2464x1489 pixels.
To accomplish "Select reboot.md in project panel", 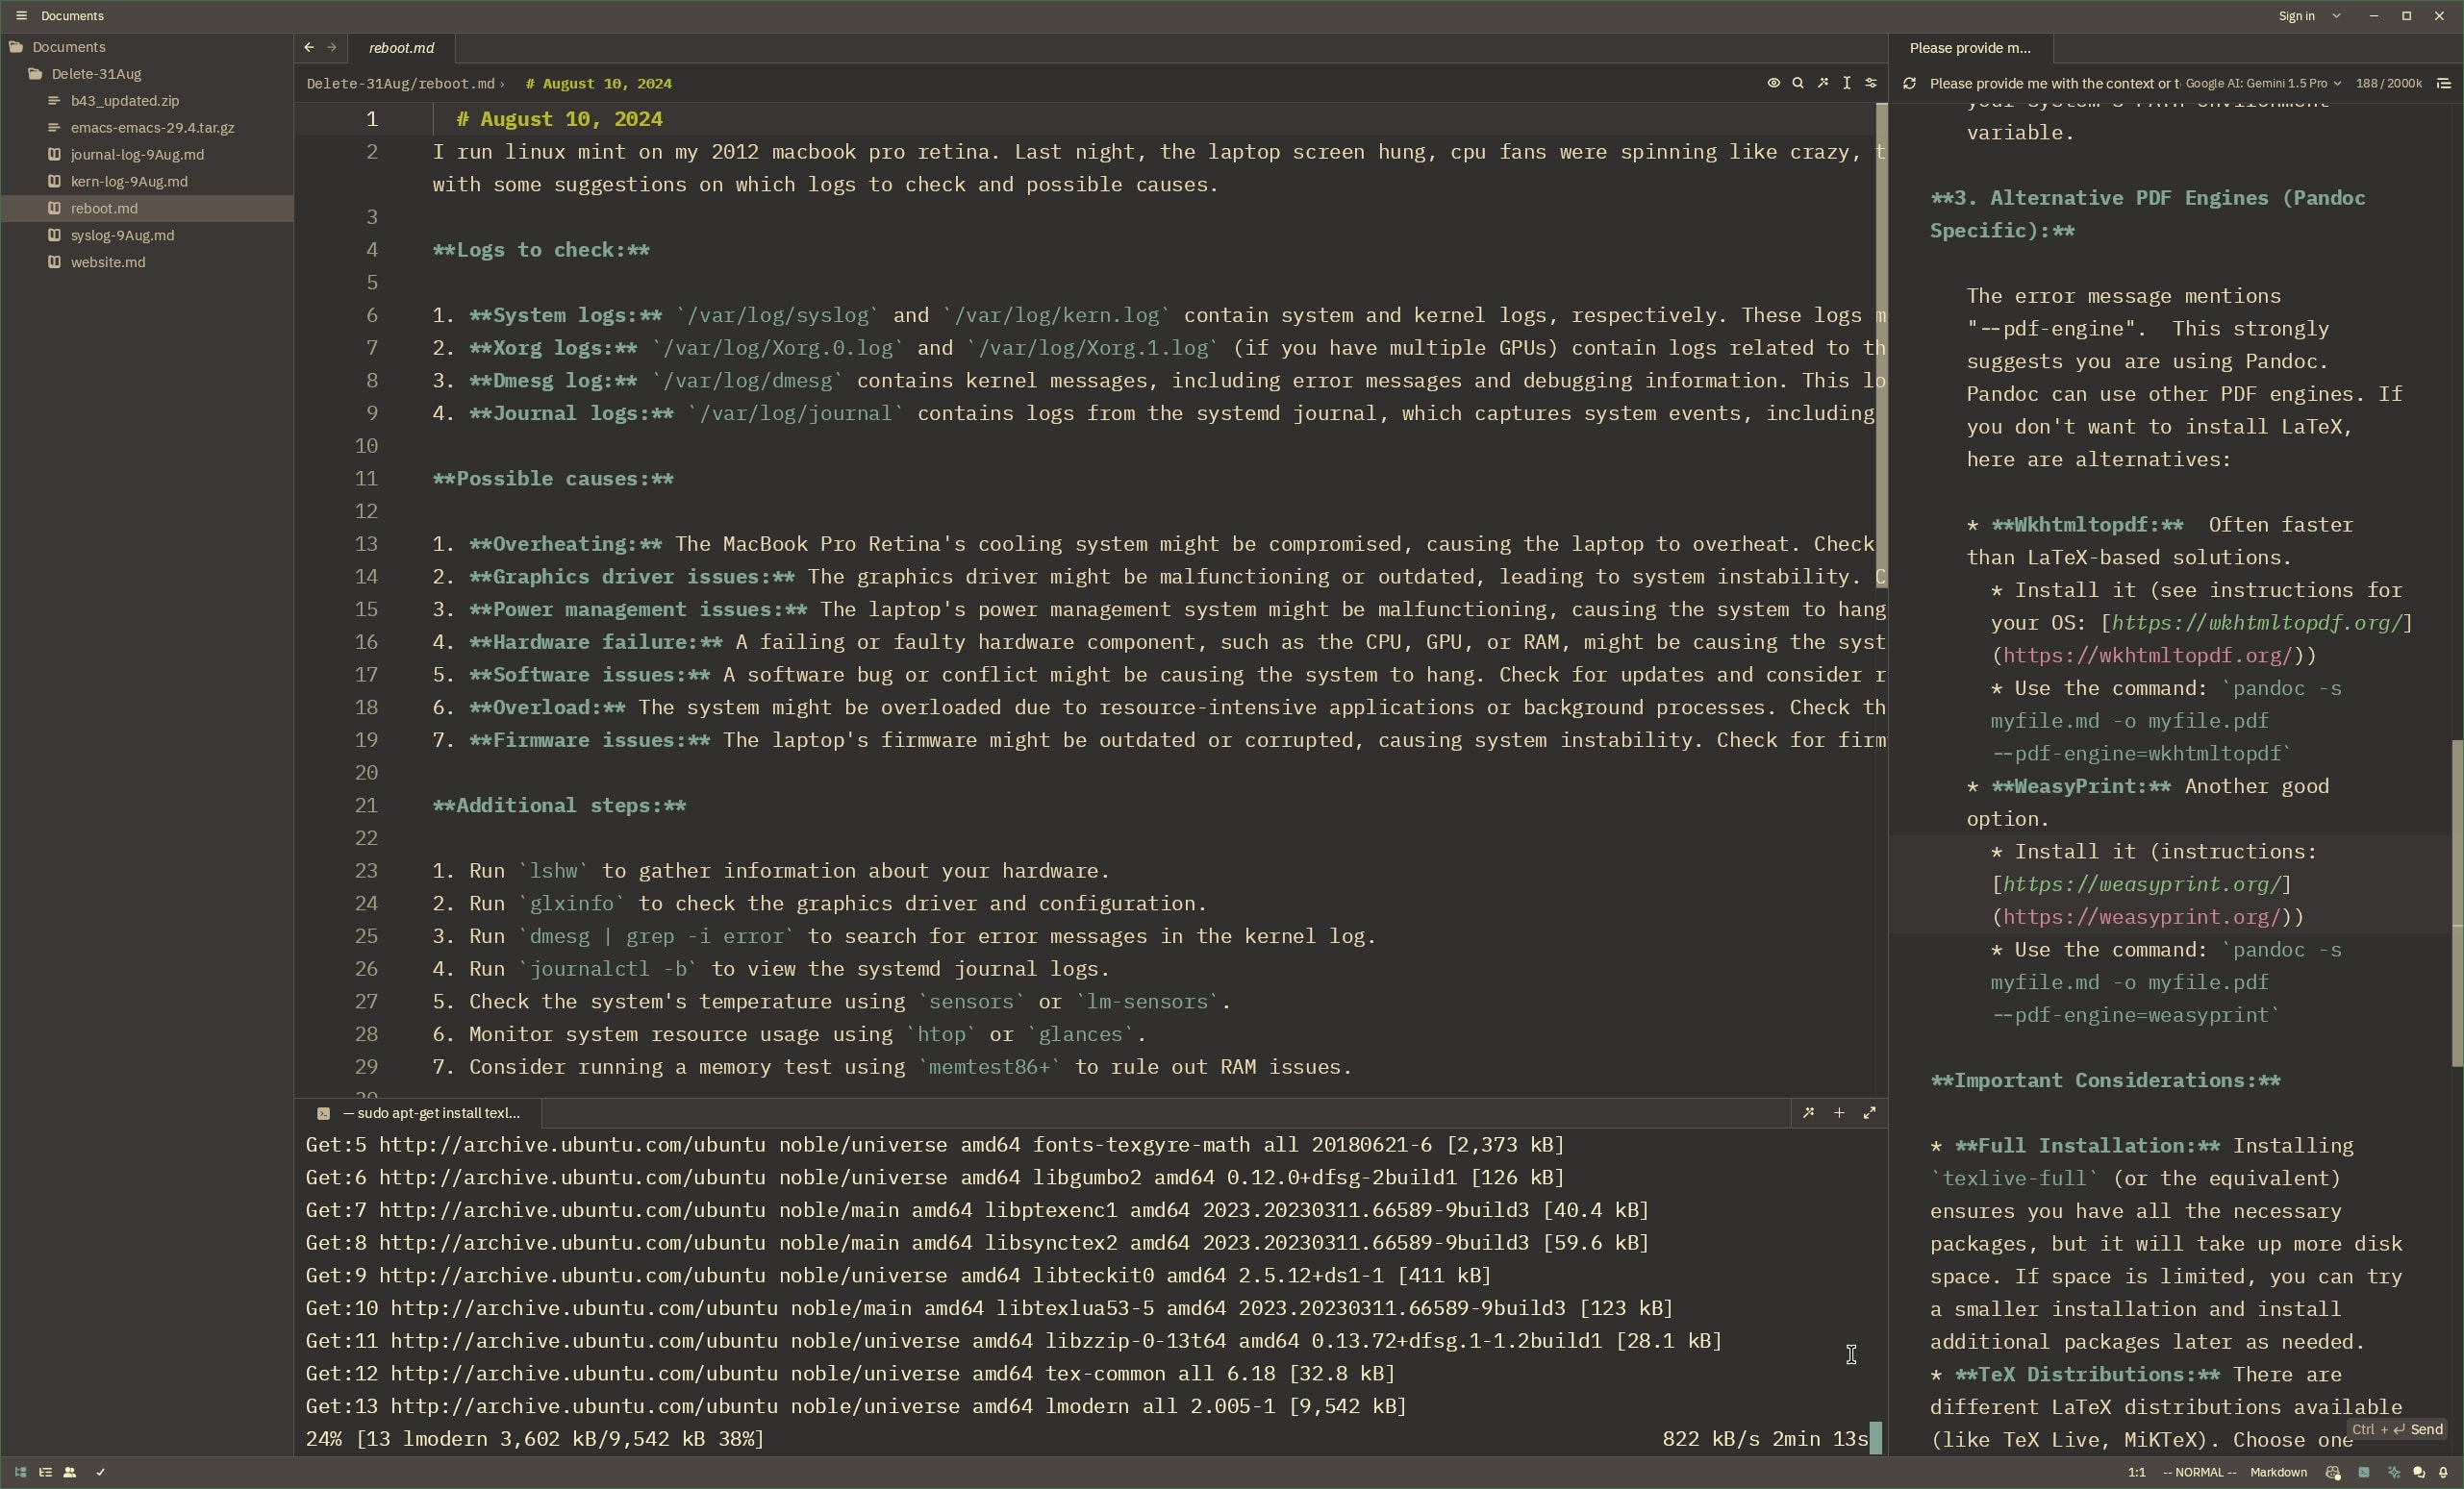I will (x=147, y=208).
